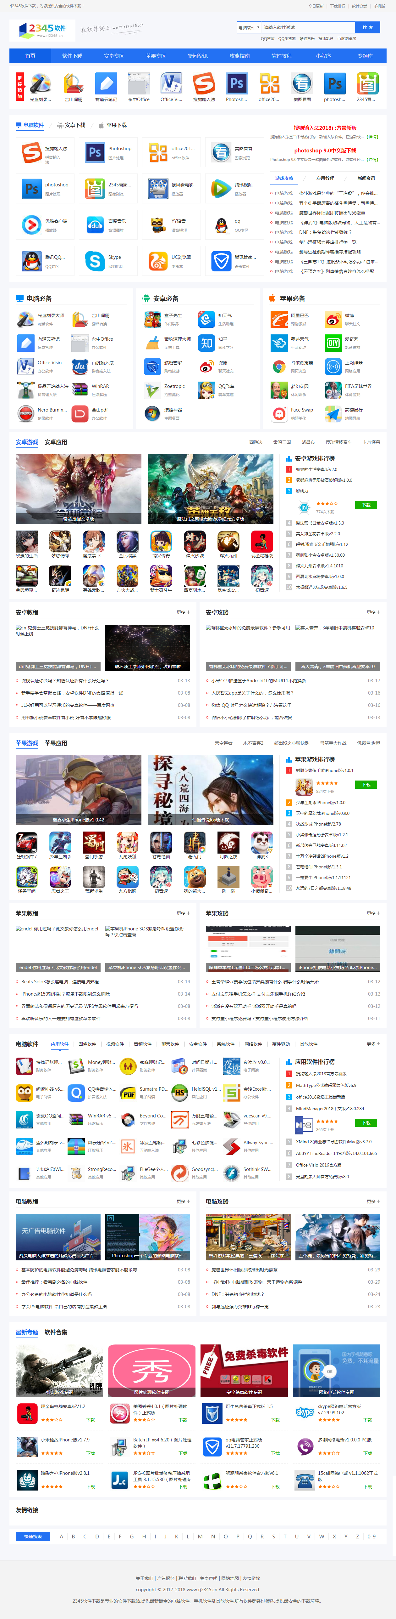Open the 奇迹觉醒安卓版 banner image
The width and height of the screenshot is (396, 1619).
coord(79,489)
